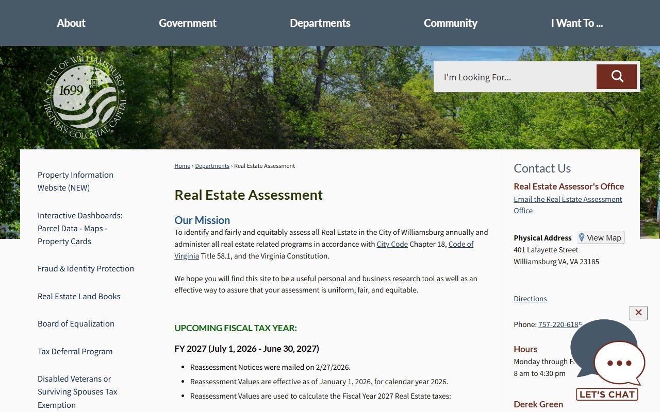
Task: Open Interactive Dashboards sidebar link
Action: click(80, 228)
